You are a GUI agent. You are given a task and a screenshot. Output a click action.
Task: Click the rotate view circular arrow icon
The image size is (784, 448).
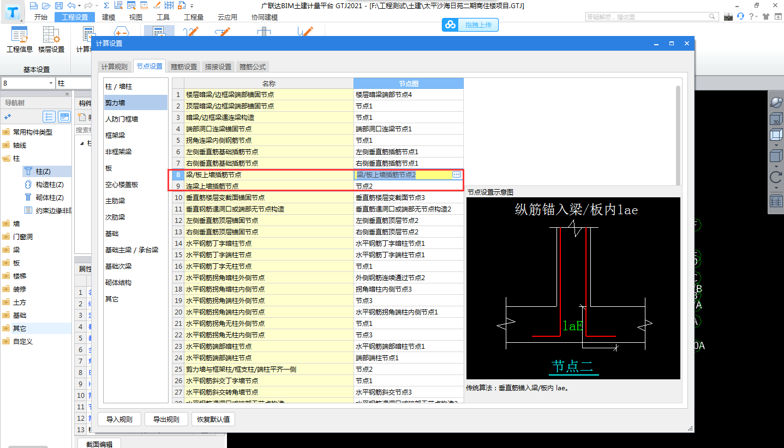click(776, 177)
